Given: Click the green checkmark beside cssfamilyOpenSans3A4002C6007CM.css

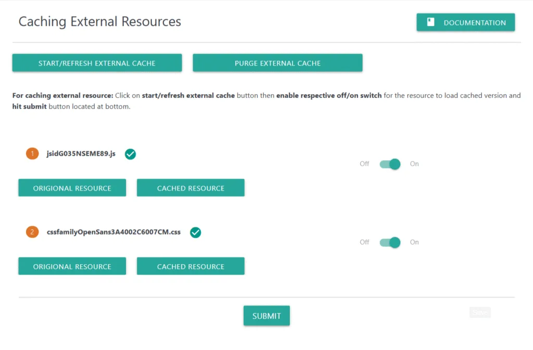Looking at the screenshot, I should coord(195,232).
